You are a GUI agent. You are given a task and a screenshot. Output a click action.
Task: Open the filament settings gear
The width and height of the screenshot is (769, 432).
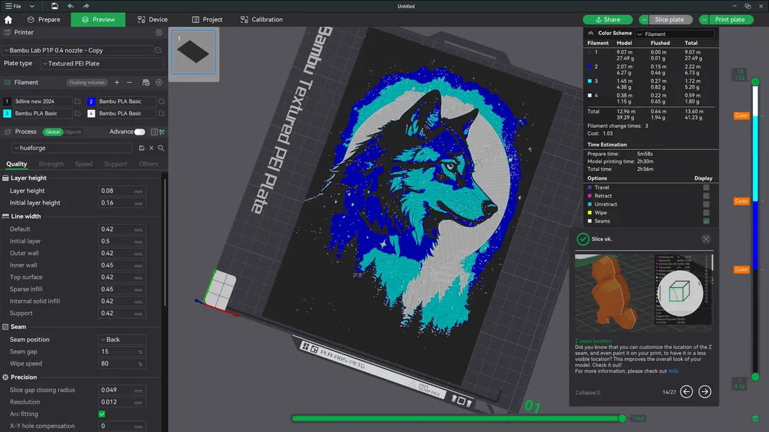(159, 83)
